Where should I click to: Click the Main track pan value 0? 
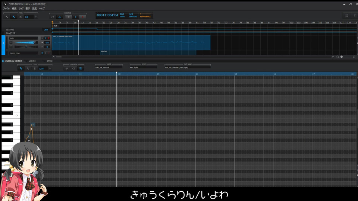click(47, 47)
